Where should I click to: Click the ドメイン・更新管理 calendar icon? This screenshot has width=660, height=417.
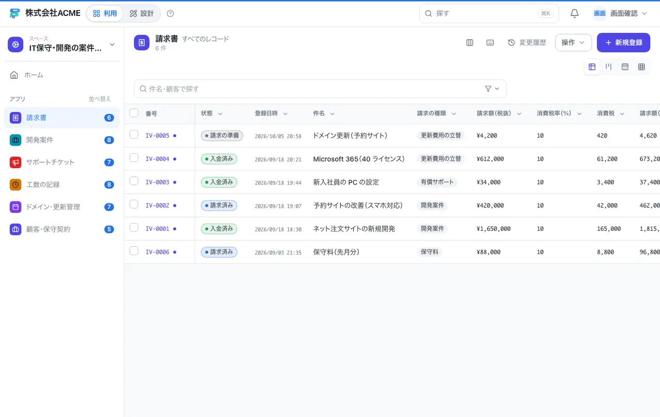click(x=15, y=207)
